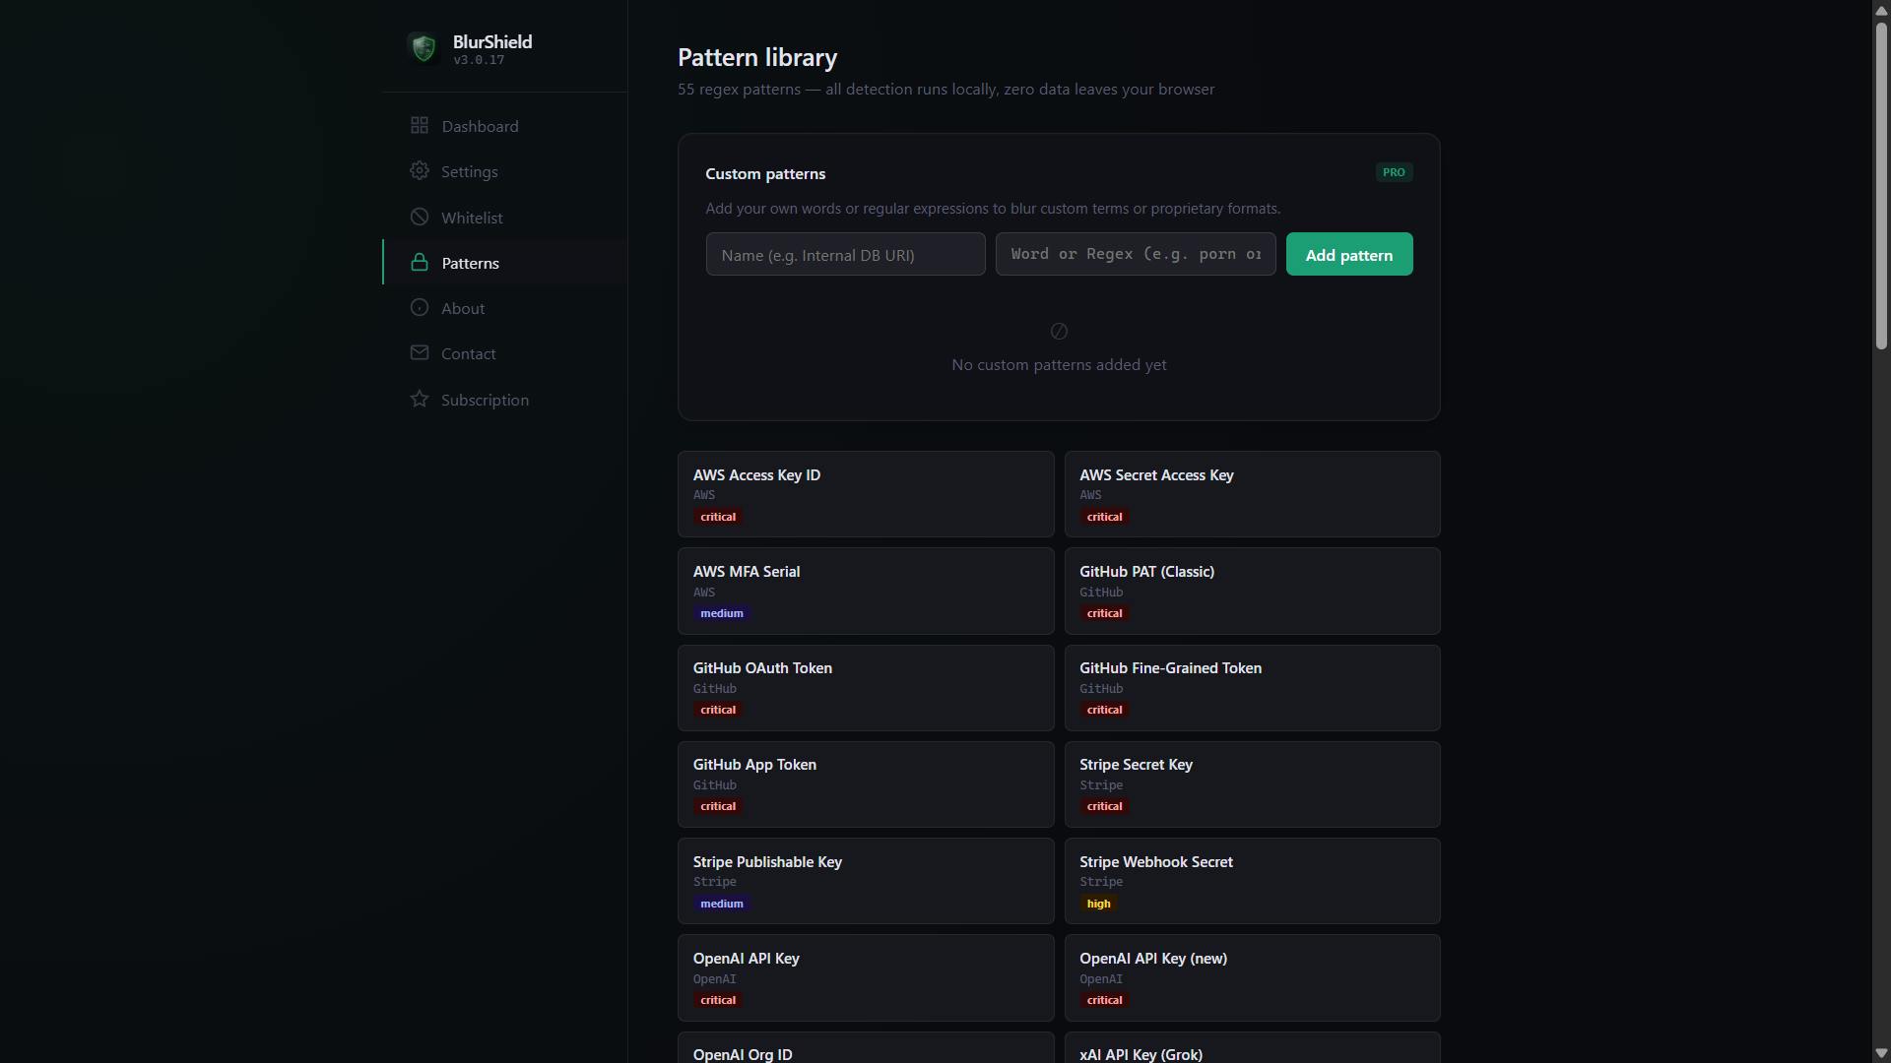Click the critical badge on Stripe Secret Key
Screen dimensions: 1891x1063
pyautogui.click(x=1104, y=807)
